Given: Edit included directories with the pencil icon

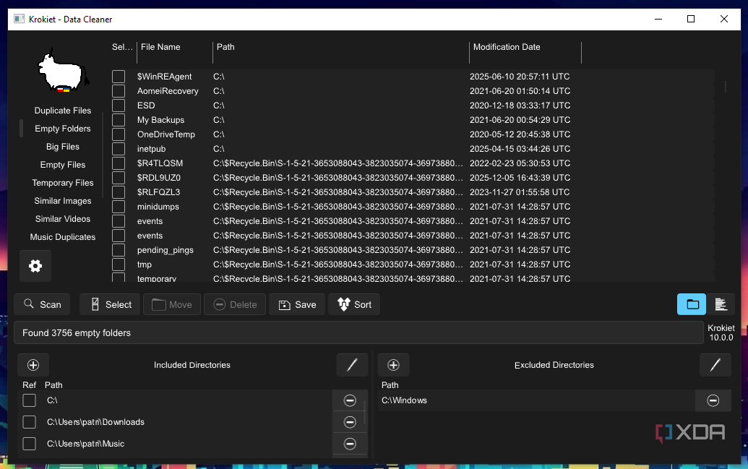Looking at the screenshot, I should coord(352,365).
